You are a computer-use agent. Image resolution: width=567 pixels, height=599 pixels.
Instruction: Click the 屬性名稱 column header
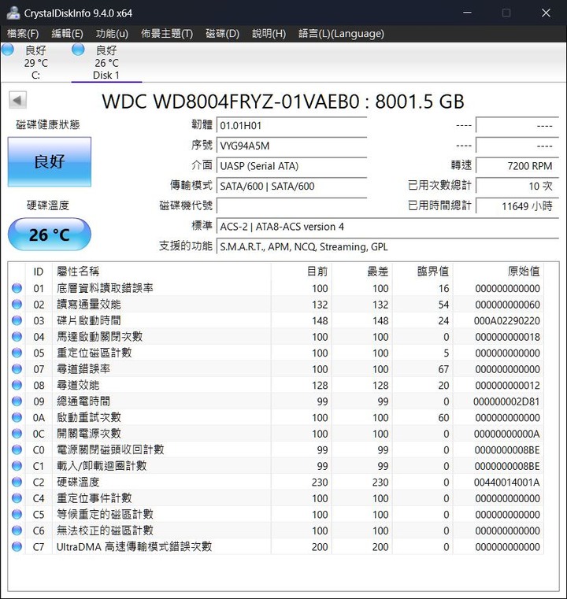[161, 272]
